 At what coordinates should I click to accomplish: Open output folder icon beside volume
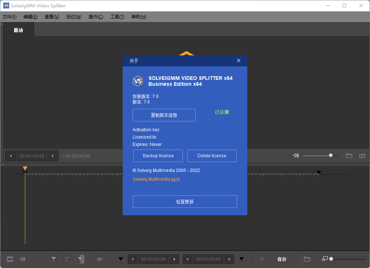(x=349, y=155)
